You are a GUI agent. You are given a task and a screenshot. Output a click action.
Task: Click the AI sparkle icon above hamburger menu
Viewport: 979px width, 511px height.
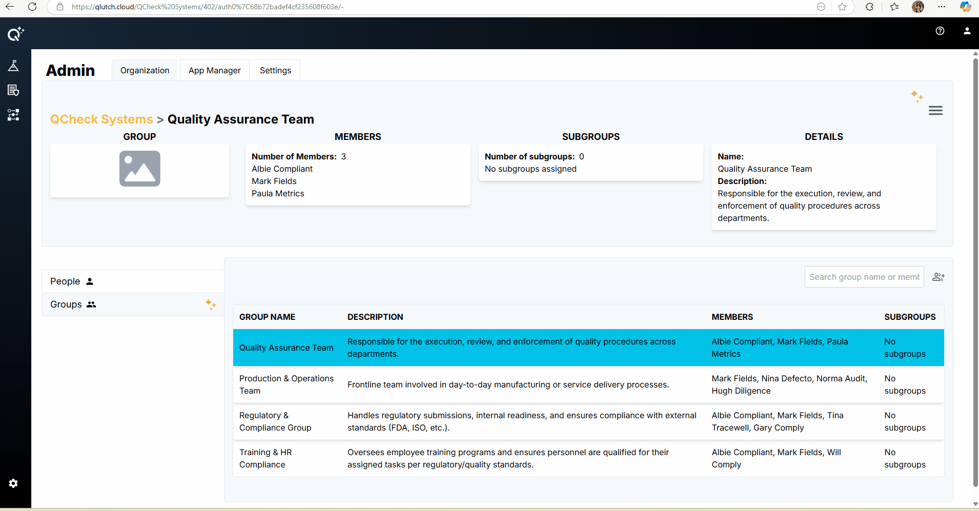(x=917, y=96)
